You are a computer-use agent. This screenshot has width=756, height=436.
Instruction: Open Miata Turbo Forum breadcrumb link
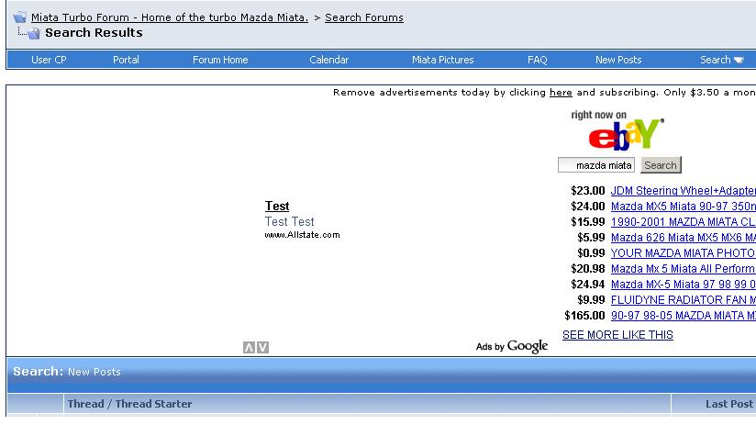tap(170, 17)
